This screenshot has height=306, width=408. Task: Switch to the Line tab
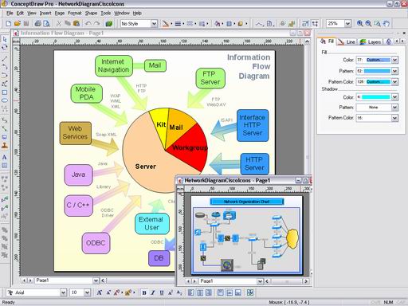[x=347, y=41]
